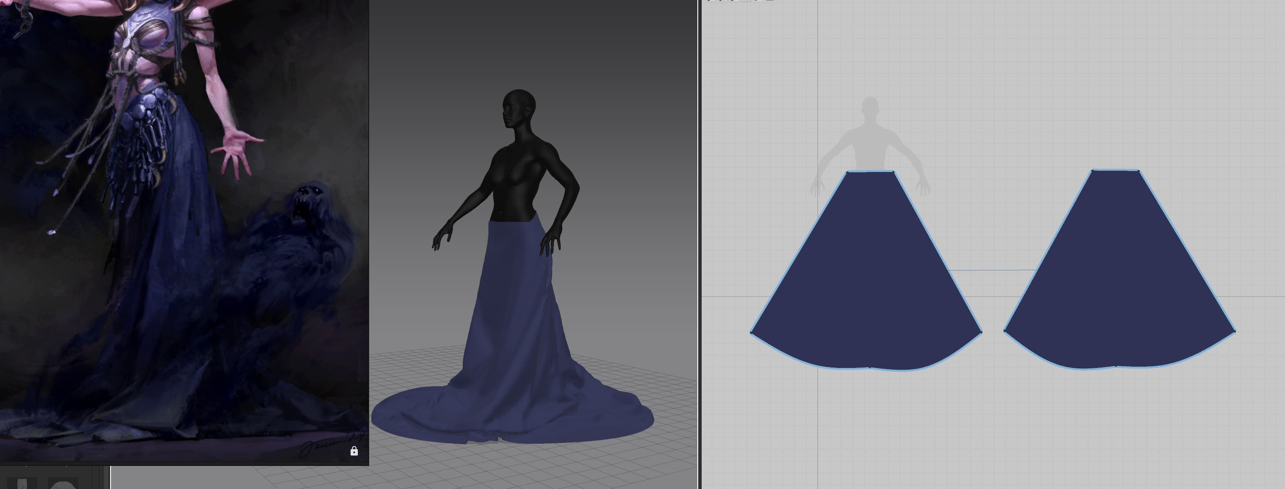The image size is (1285, 489).
Task: Select the top-right point of left pattern
Action: [x=893, y=172]
